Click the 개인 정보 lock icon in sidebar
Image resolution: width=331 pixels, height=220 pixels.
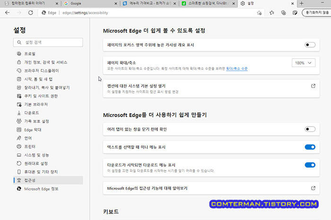tap(19, 62)
